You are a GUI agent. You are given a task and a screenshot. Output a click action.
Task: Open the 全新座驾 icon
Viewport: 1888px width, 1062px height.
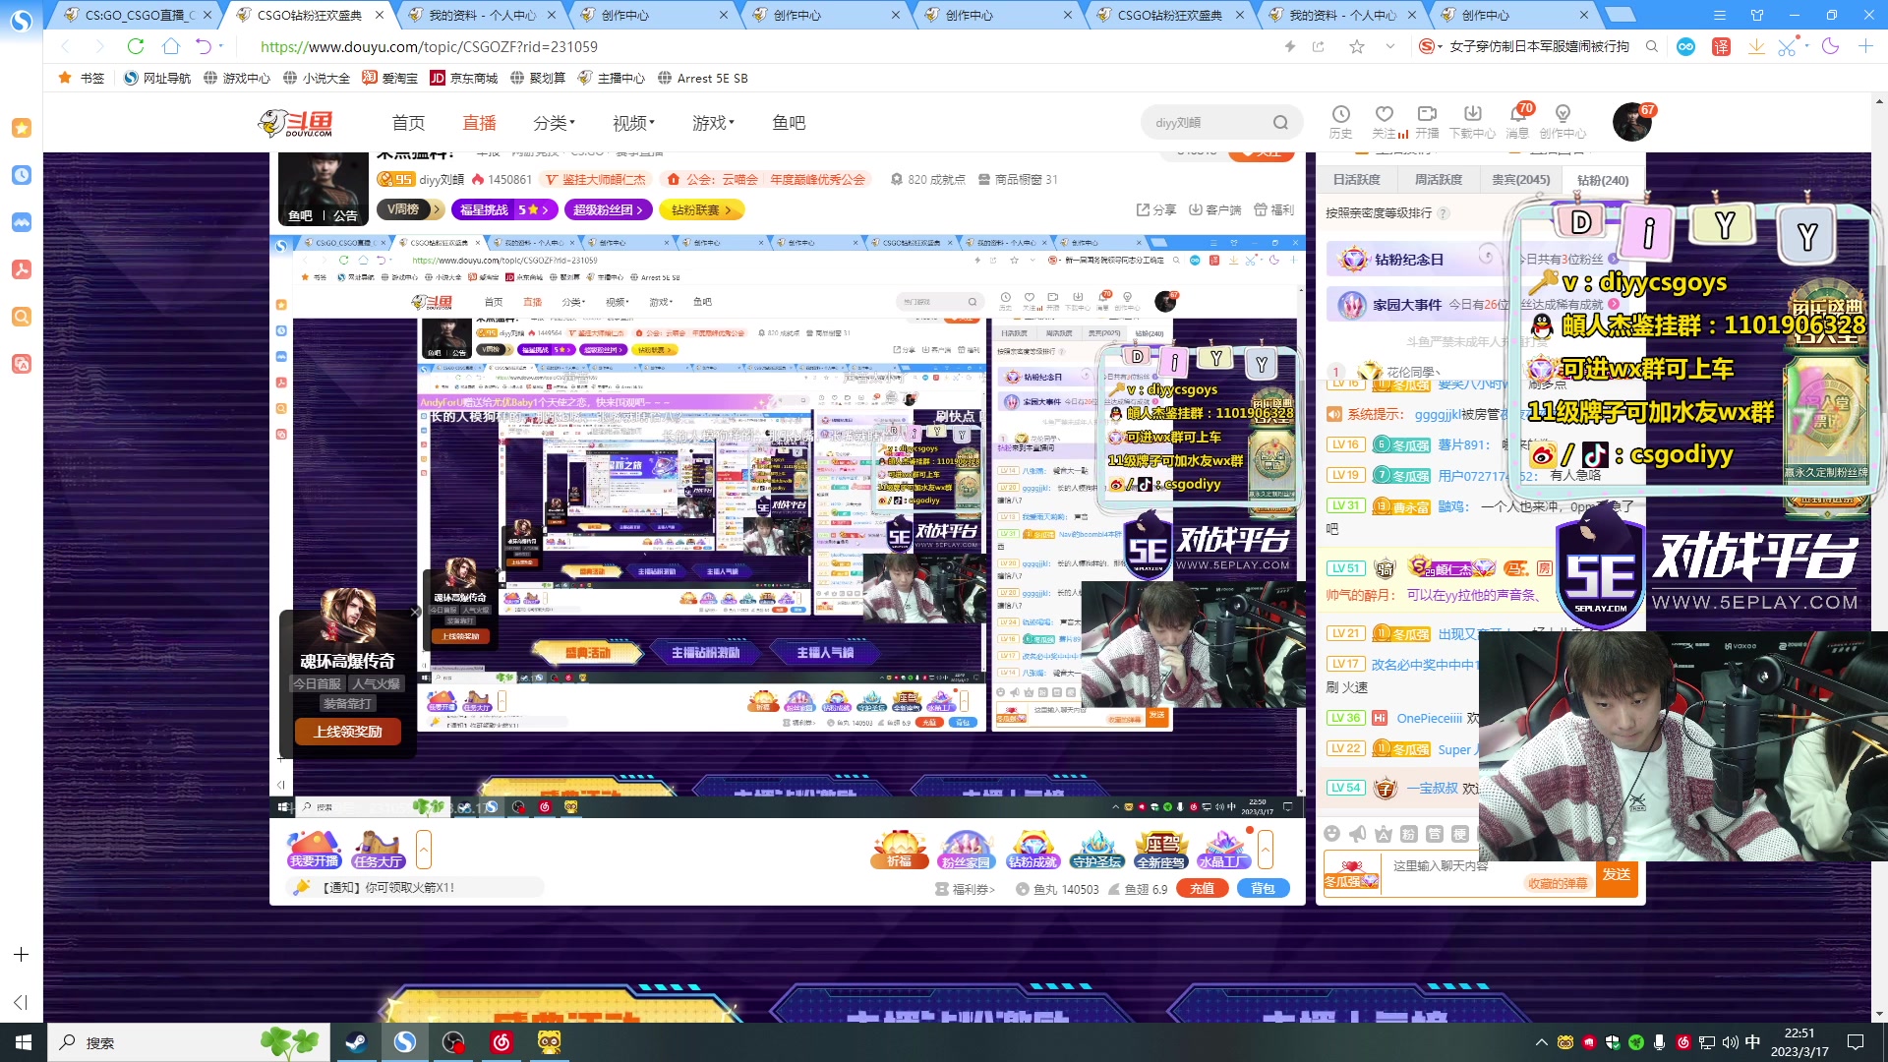coord(1160,850)
